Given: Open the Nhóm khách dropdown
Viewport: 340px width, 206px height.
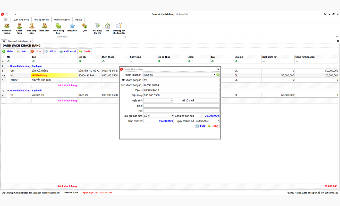Looking at the screenshot, I should tap(215, 75).
